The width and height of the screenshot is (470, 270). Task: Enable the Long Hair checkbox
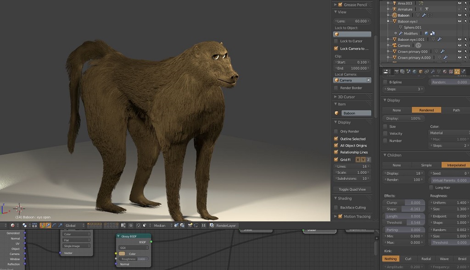(431, 187)
